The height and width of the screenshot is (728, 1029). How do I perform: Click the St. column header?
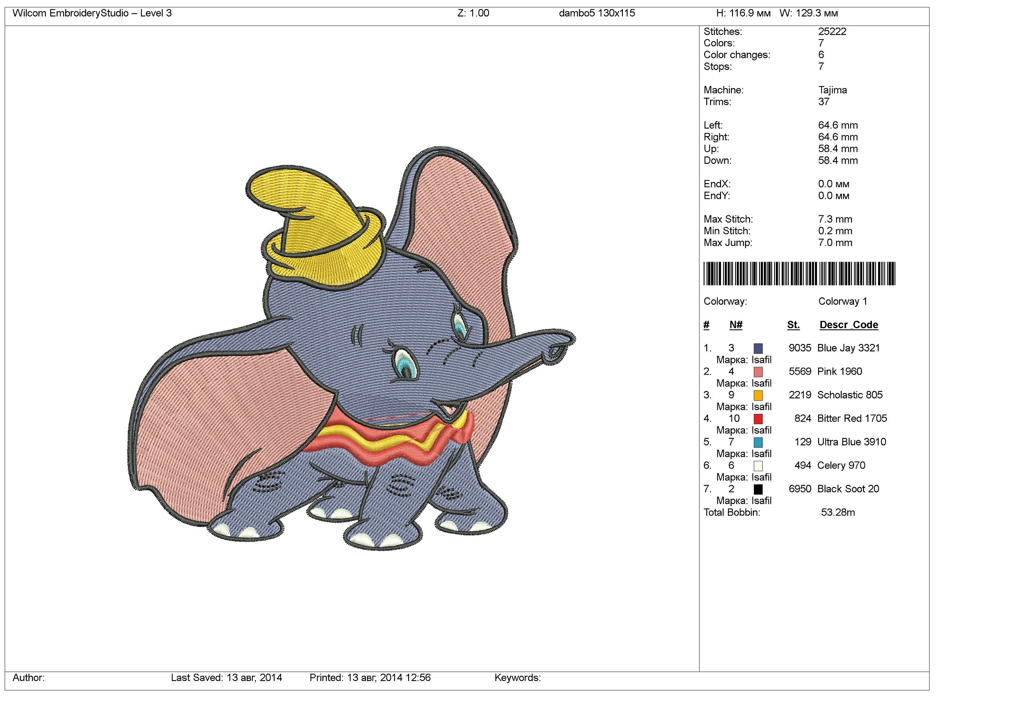(x=794, y=324)
